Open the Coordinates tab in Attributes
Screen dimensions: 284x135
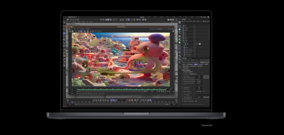[x=190, y=64]
